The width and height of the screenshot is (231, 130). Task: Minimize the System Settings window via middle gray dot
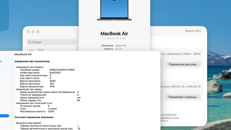[33, 32]
